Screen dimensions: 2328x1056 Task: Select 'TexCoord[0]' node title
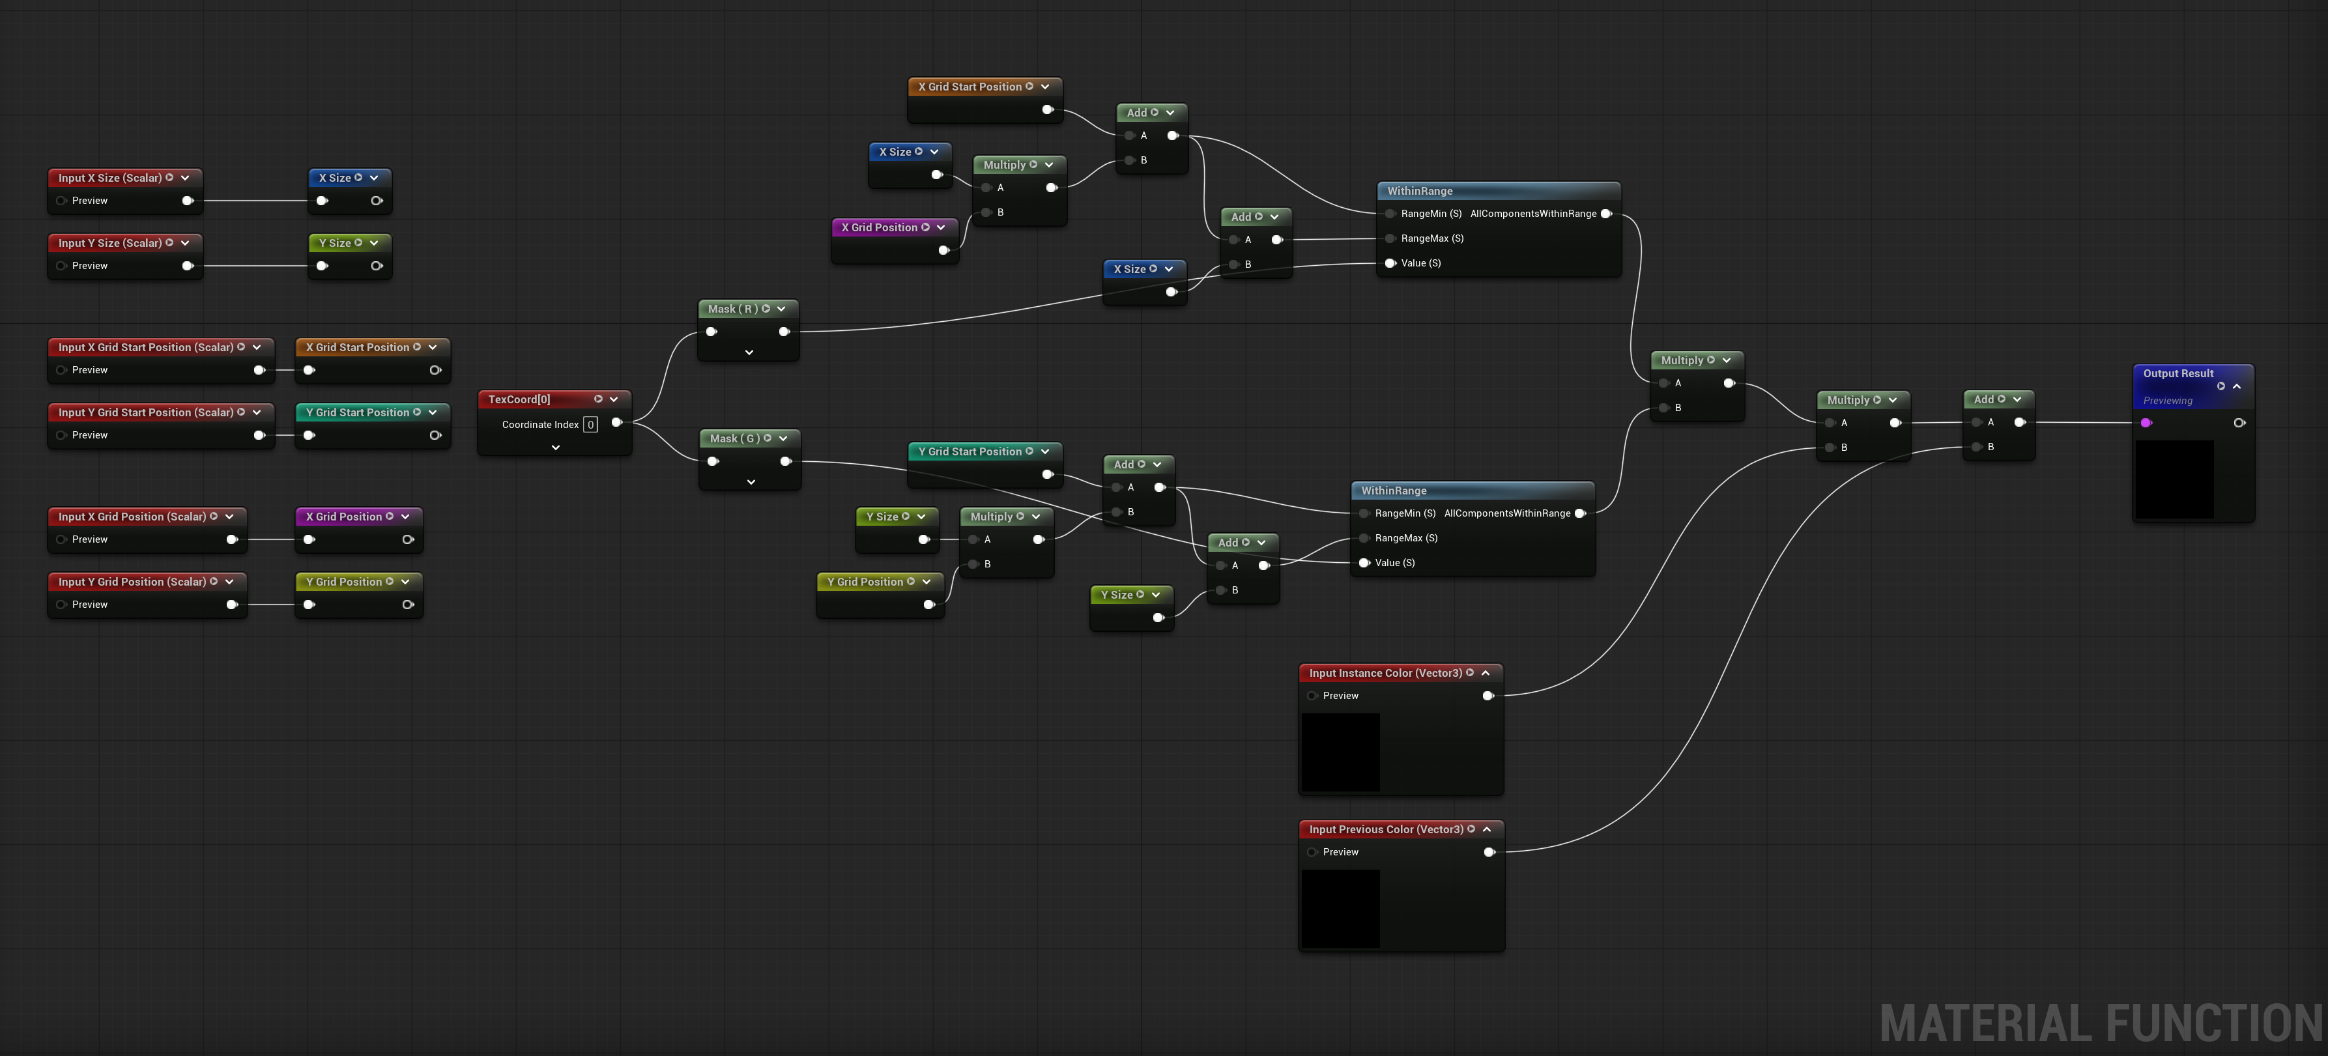[519, 399]
